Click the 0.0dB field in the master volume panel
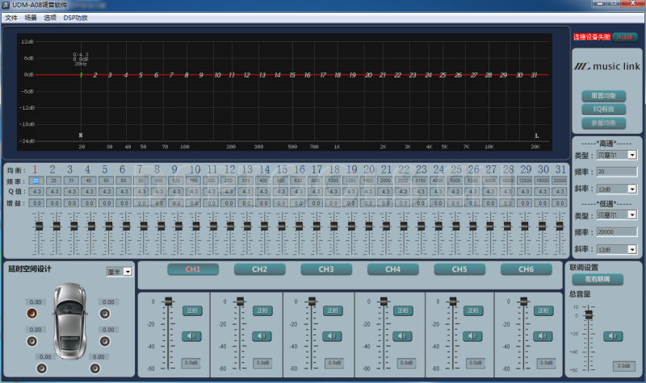Viewport: 646px width, 383px height. [623, 366]
